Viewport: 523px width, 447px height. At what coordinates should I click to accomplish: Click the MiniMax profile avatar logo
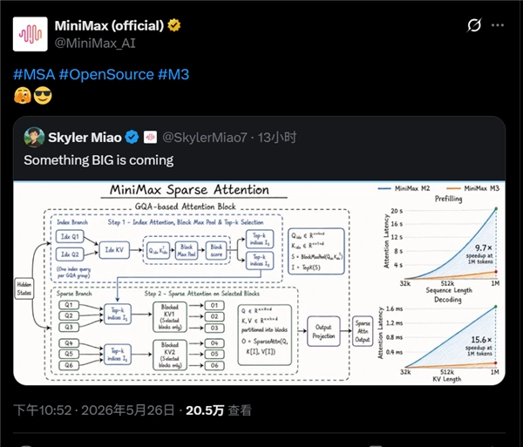30,34
